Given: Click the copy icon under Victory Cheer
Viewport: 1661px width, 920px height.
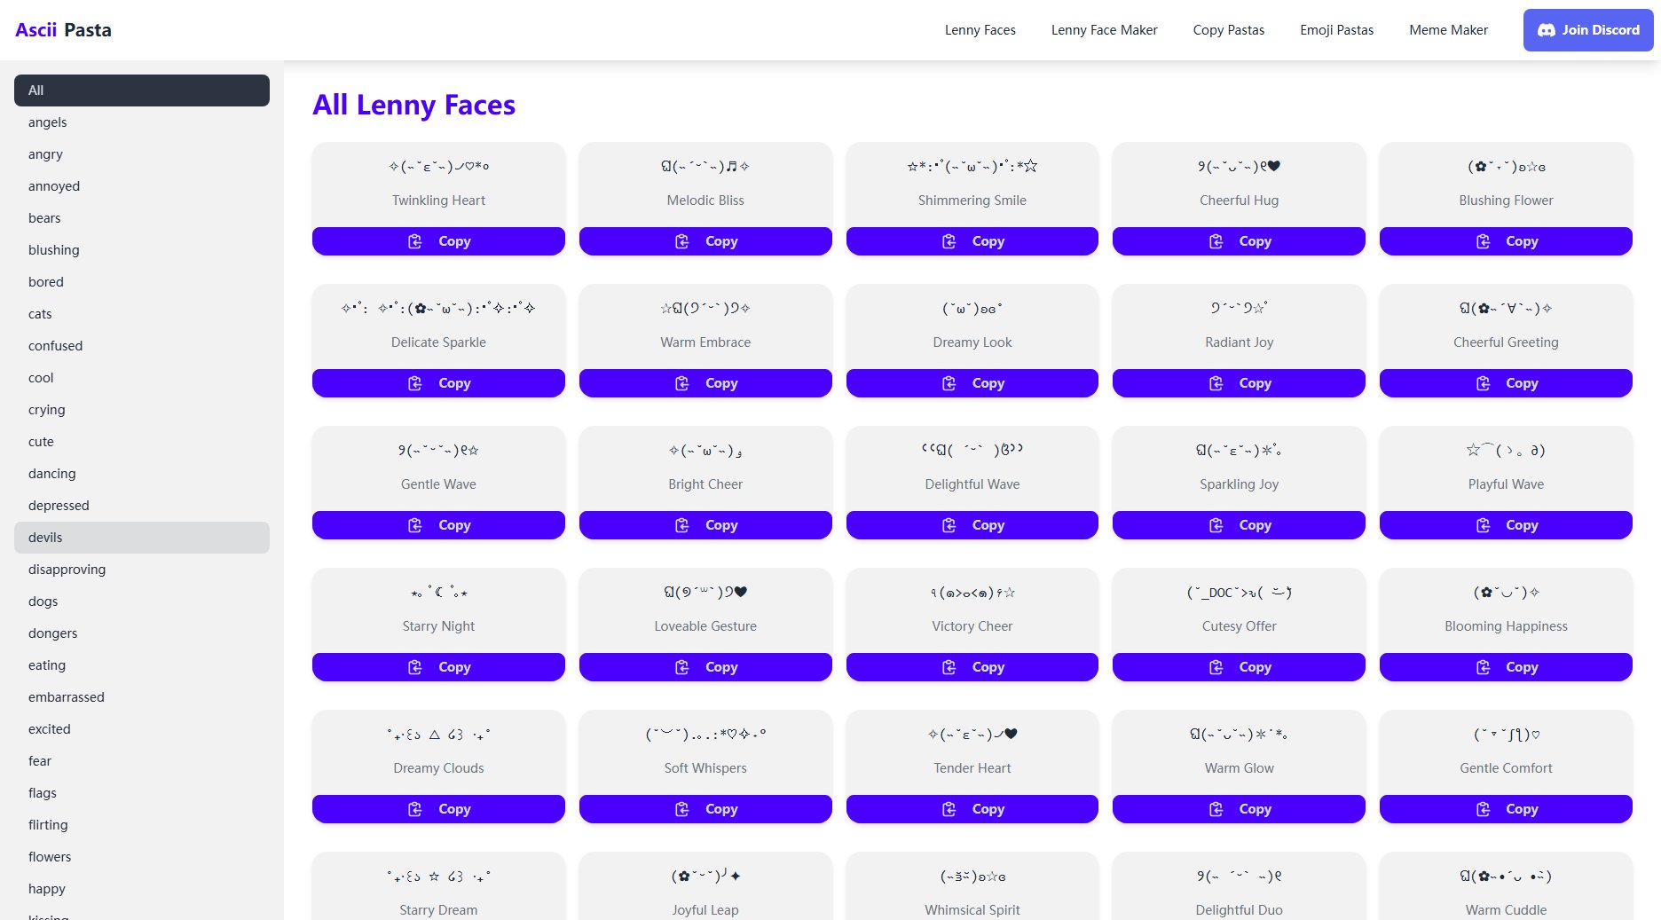Looking at the screenshot, I should click(x=949, y=667).
